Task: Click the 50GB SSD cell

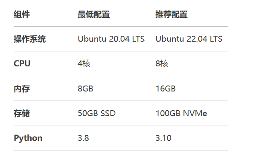Action: click(x=97, y=113)
